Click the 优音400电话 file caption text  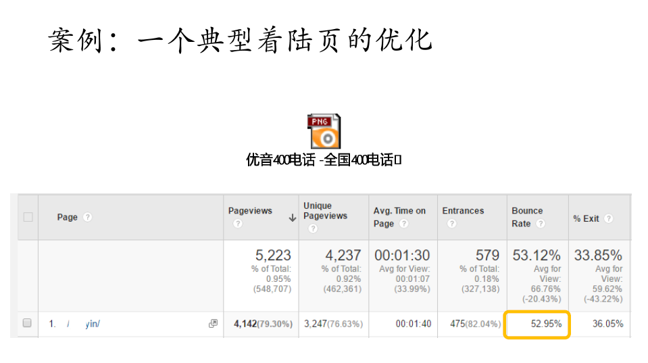324,160
